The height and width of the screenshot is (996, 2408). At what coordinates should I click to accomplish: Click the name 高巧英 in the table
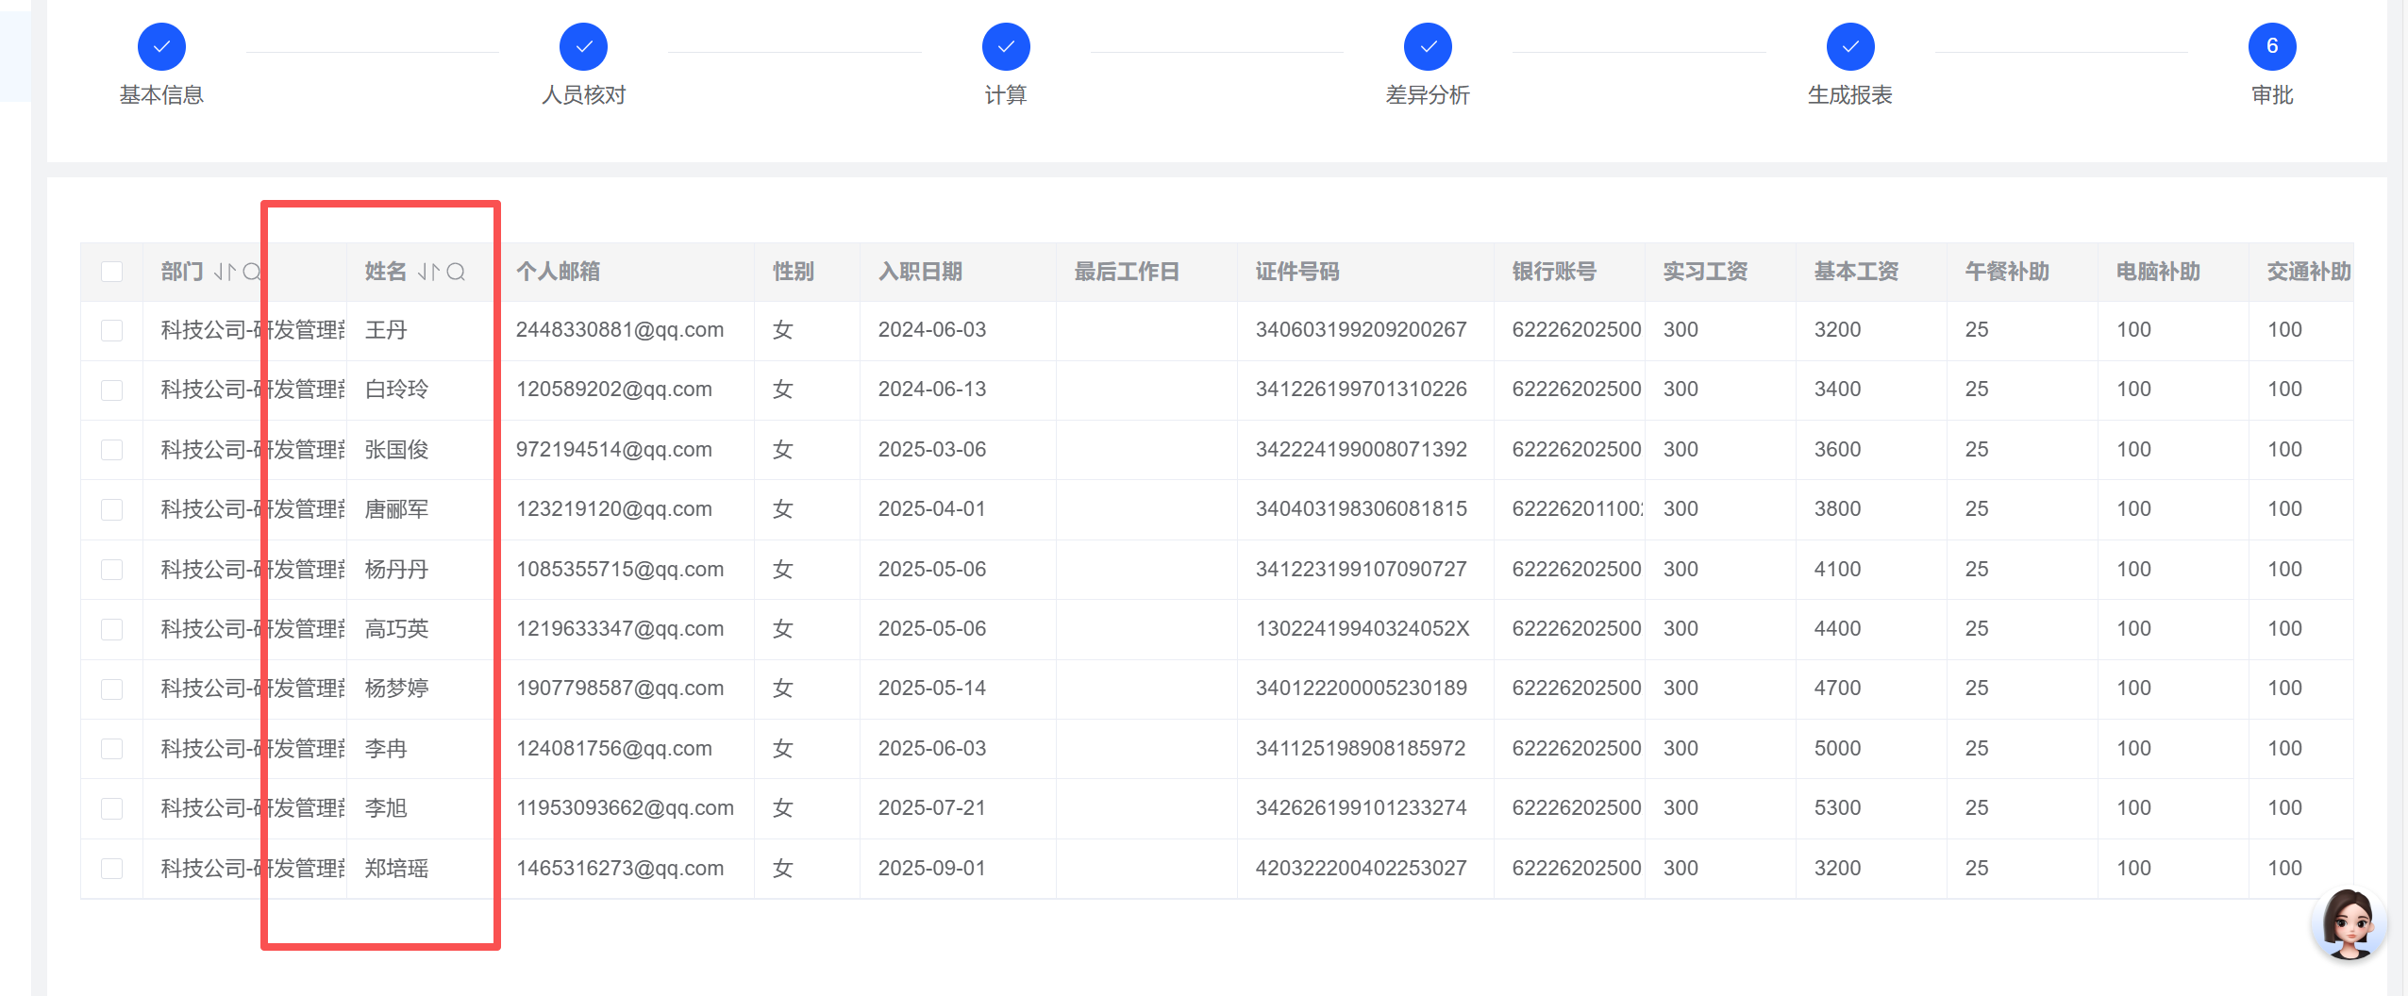click(397, 629)
